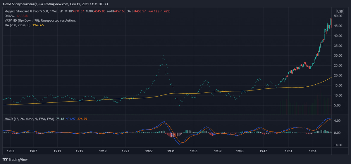Click the 40.00 price axis label
This screenshot has width=351, height=164.
[x=338, y=36]
